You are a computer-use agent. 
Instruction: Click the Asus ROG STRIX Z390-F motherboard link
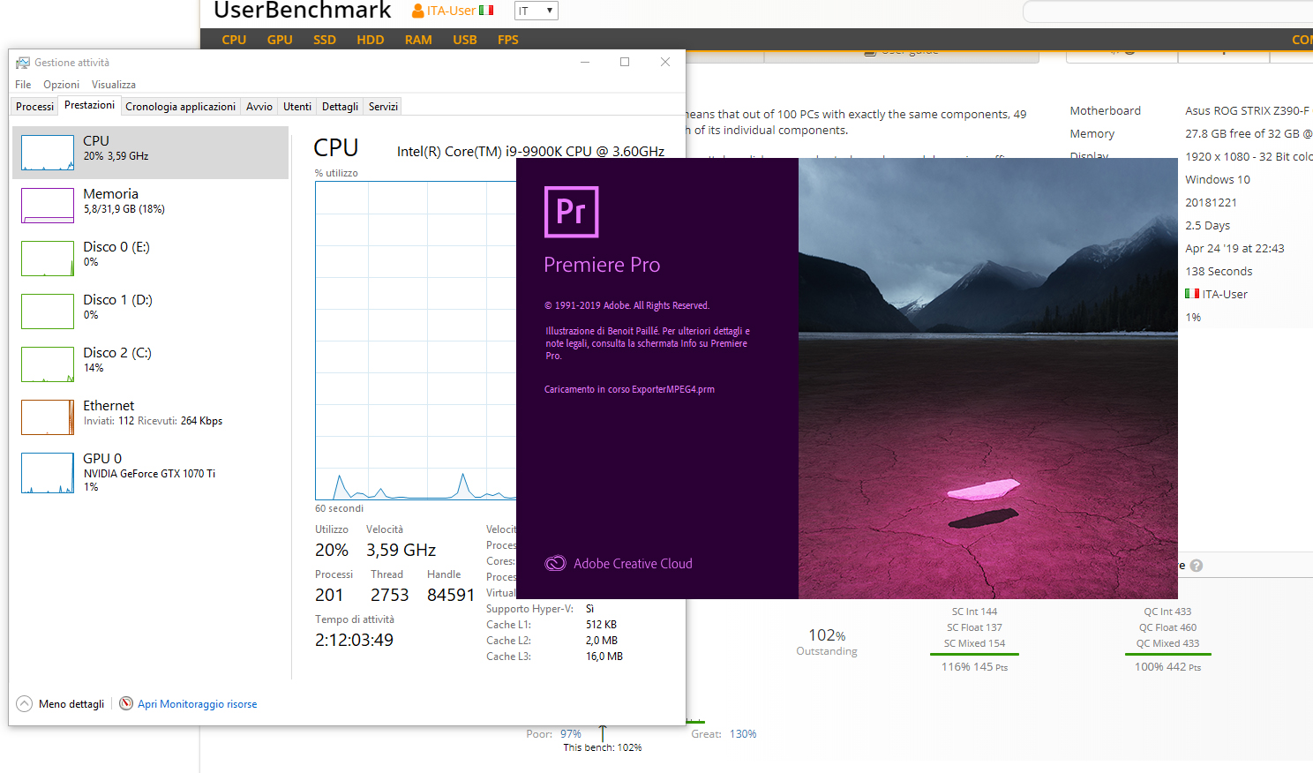tap(1248, 110)
